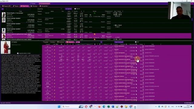Image resolution: width=194 pixels, height=109 pixels.
Task: Click the magnifier icon in the 'трикотажное платье' row
Action: point(136,91)
